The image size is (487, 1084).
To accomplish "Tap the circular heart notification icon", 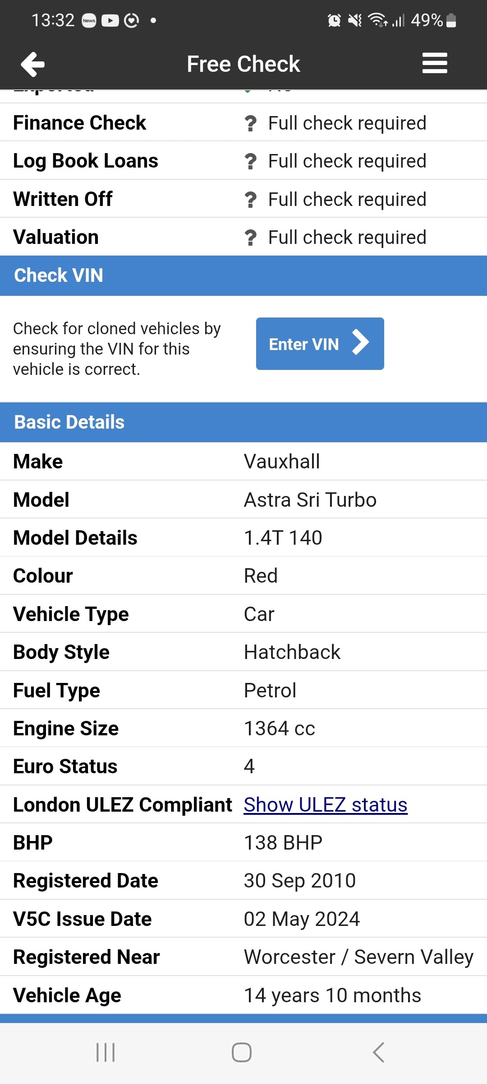I will click(x=131, y=20).
